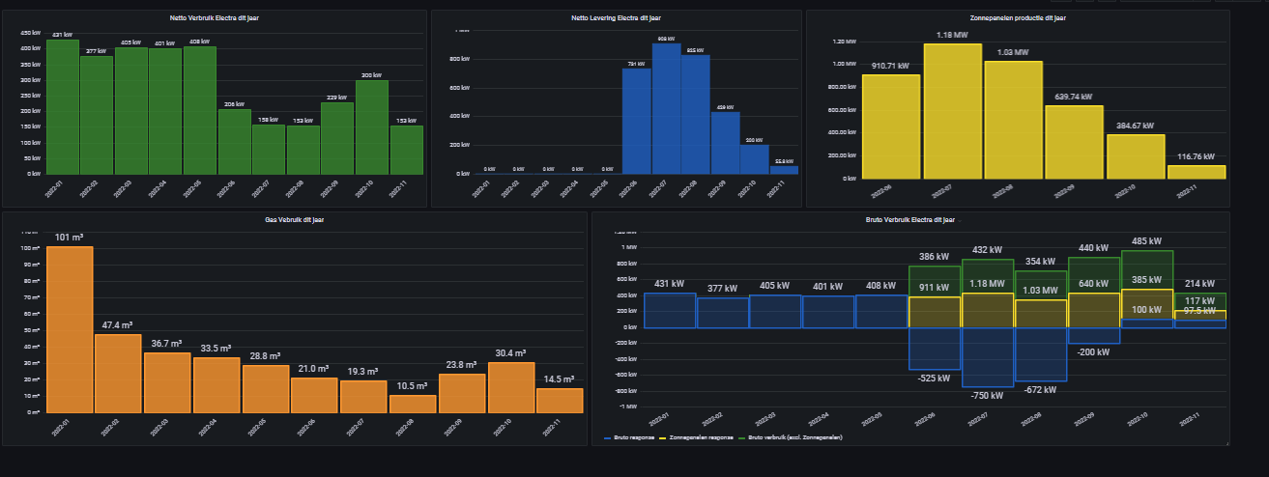Open the 'Bruto Verbruik Electra dit jaar' panel title menu
This screenshot has height=477, width=1269.
point(909,219)
